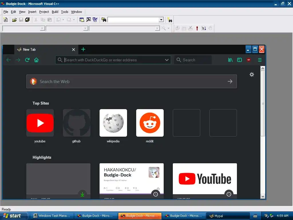293x220 pixels.
Task: Click the Save All toolbar icon
Action: (x=27, y=20)
